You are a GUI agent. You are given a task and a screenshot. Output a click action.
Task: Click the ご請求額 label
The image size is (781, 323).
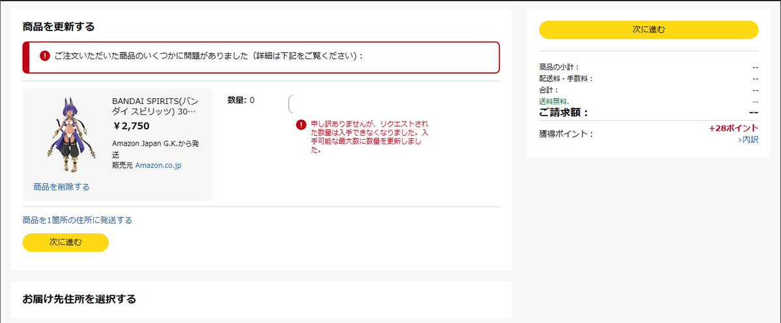tap(563, 112)
